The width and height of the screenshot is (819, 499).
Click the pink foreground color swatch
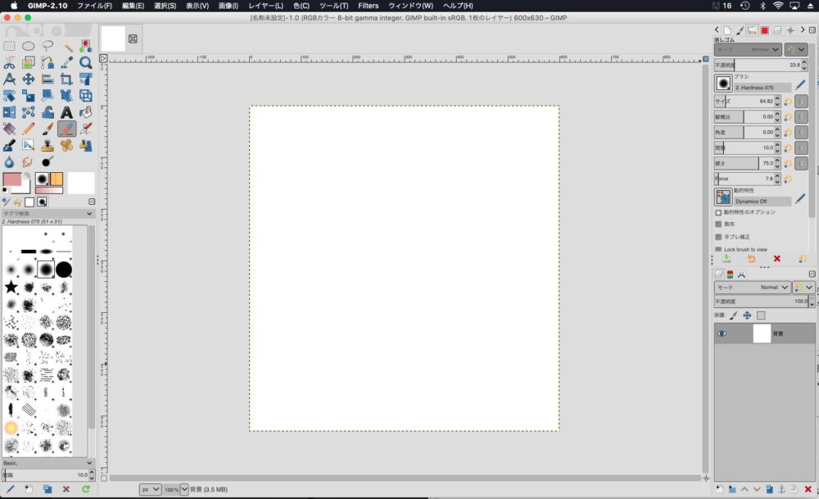pyautogui.click(x=12, y=179)
